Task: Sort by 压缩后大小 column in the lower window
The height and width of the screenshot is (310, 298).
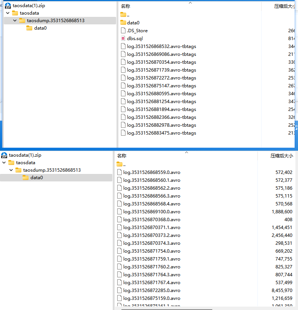Action: tap(281, 156)
